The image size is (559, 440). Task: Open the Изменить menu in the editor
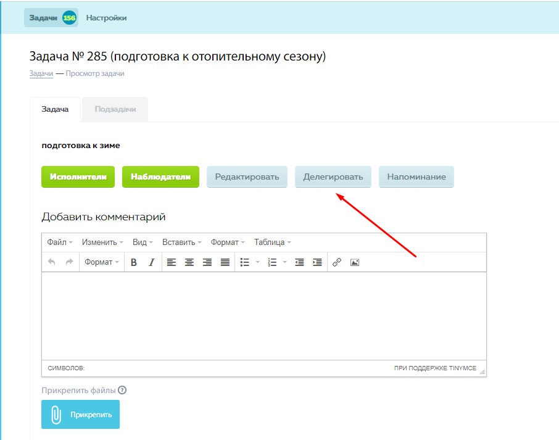[x=102, y=242]
